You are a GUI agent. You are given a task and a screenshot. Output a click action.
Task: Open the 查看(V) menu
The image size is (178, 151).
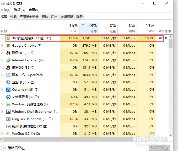click(34, 10)
